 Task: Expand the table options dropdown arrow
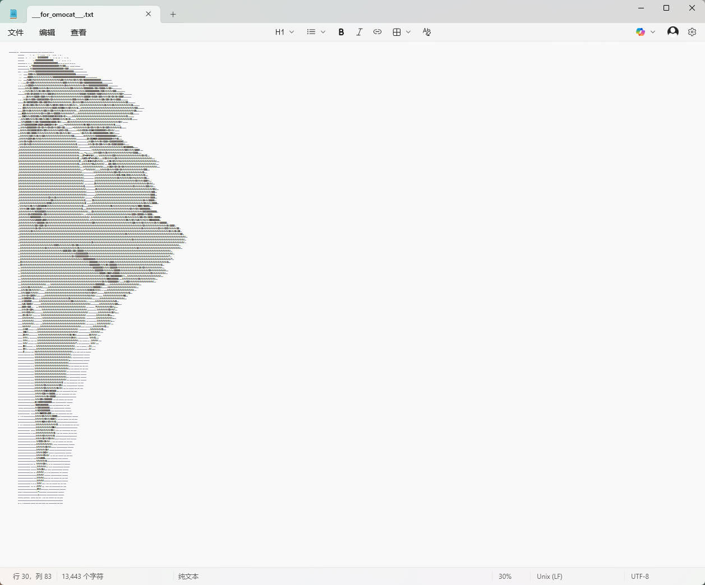[408, 32]
